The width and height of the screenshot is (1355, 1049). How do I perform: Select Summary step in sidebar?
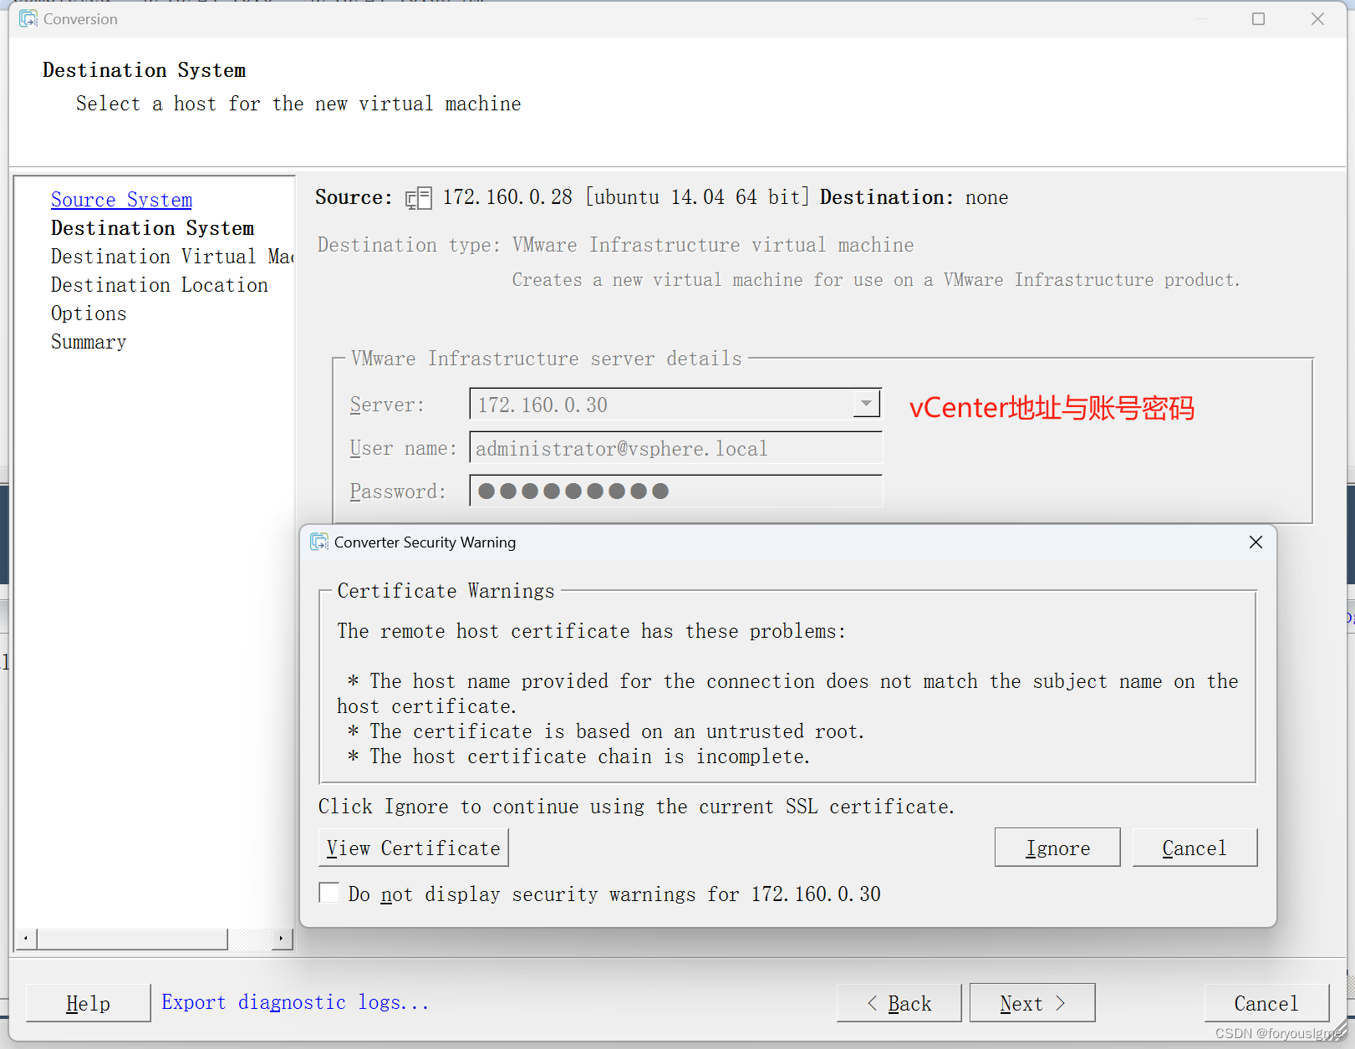pos(89,342)
